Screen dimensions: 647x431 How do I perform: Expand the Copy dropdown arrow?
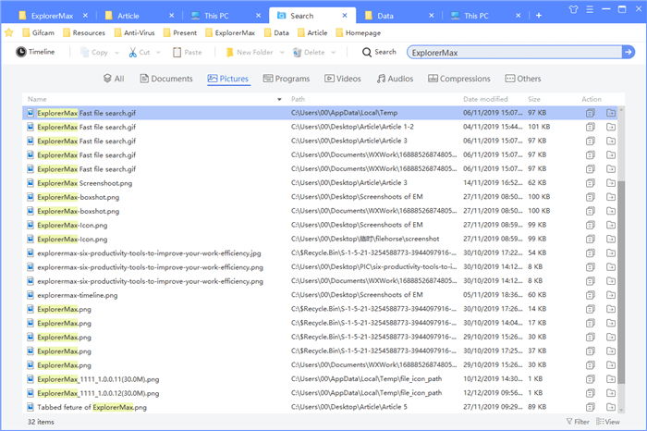pos(116,53)
